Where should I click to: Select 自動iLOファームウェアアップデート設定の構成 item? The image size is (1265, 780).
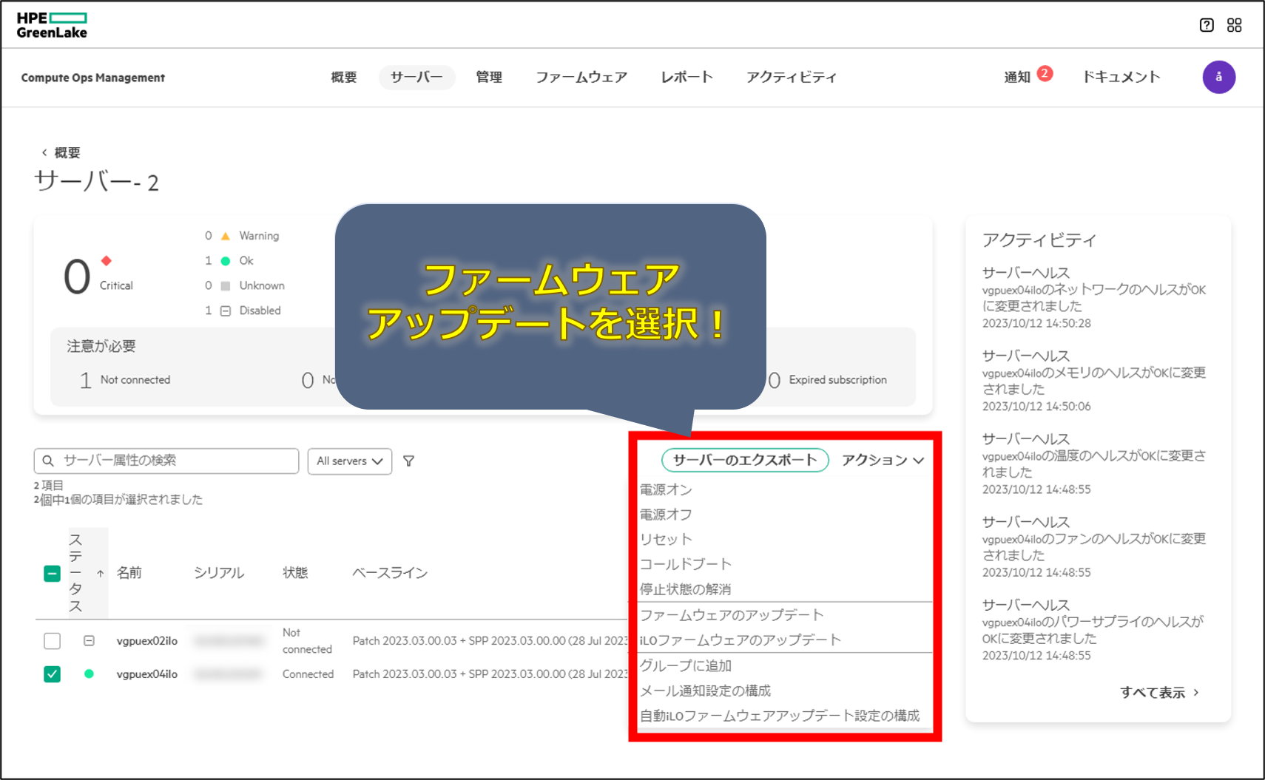(780, 716)
